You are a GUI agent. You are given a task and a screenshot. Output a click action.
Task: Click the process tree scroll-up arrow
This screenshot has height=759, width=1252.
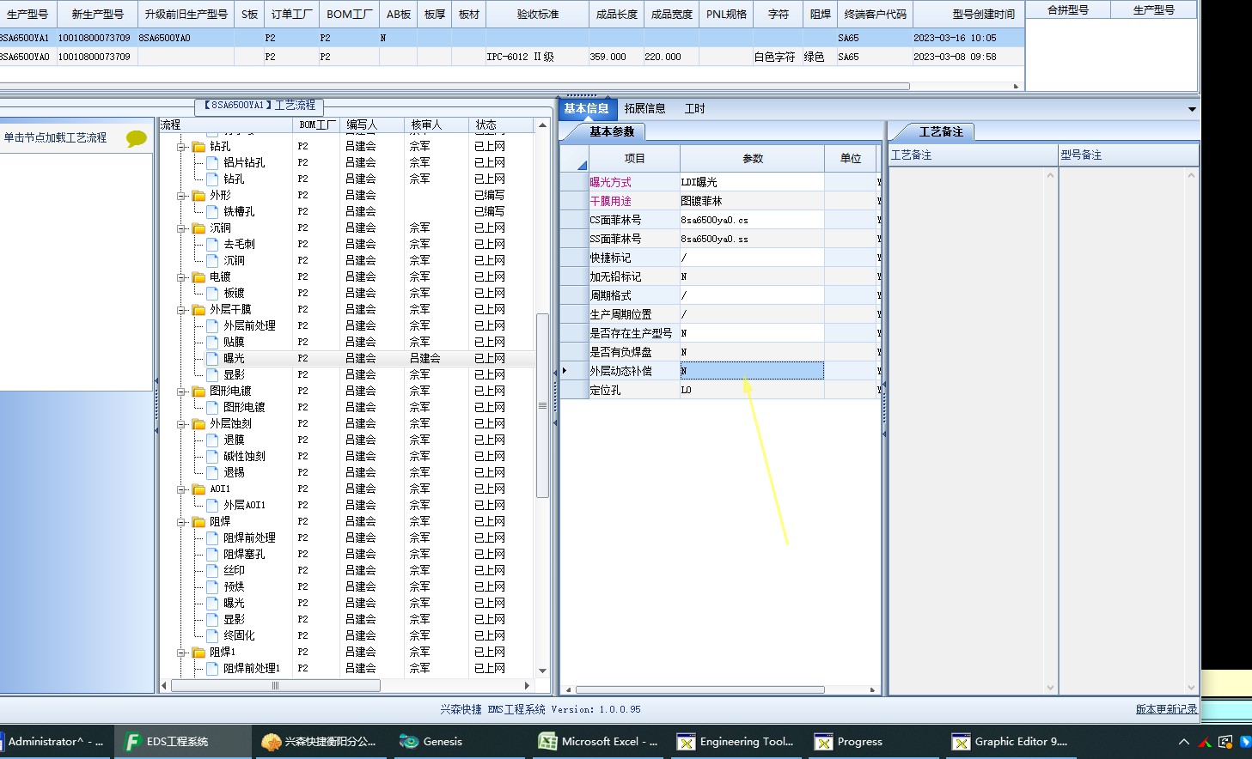(542, 125)
